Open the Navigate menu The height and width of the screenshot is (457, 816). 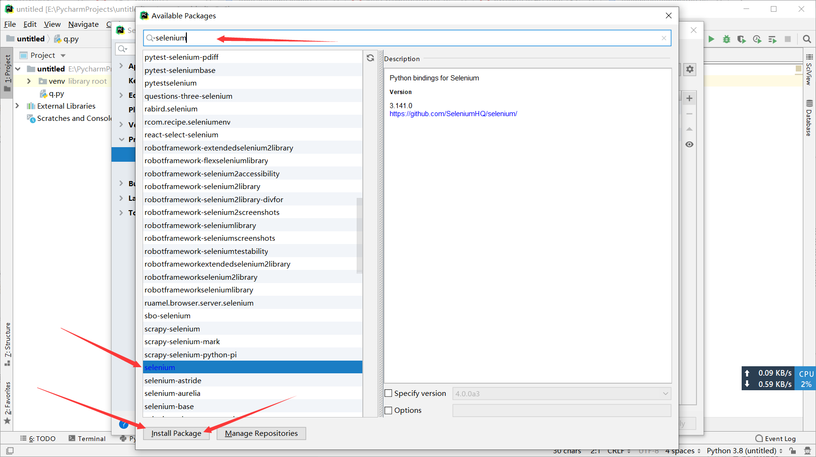point(83,24)
